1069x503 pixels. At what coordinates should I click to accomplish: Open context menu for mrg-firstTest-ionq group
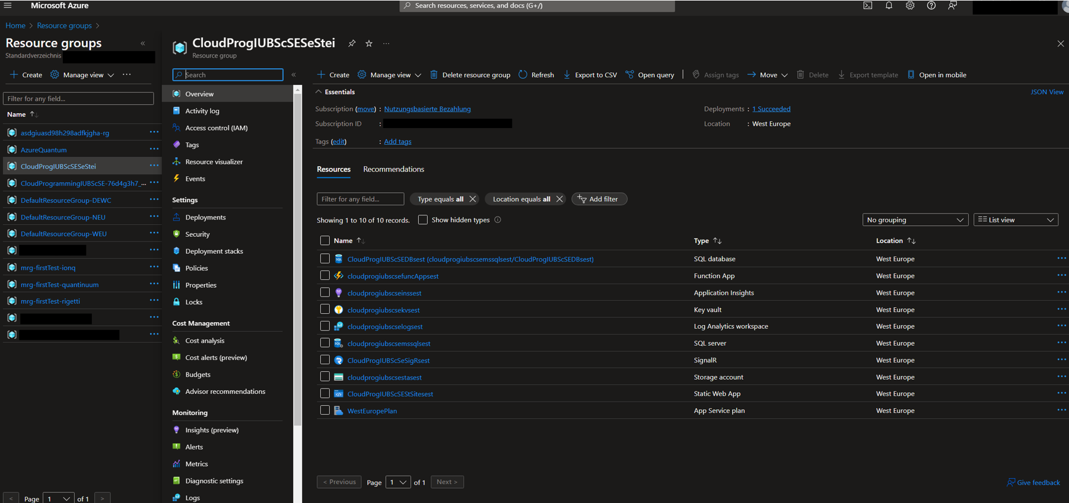click(154, 268)
